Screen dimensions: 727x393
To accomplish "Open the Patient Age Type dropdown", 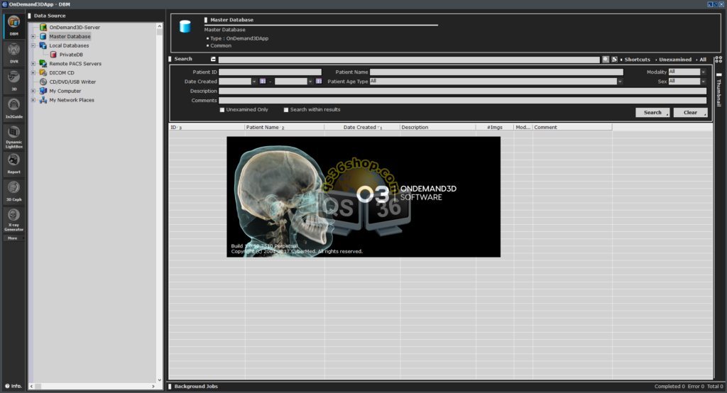I will click(x=619, y=82).
